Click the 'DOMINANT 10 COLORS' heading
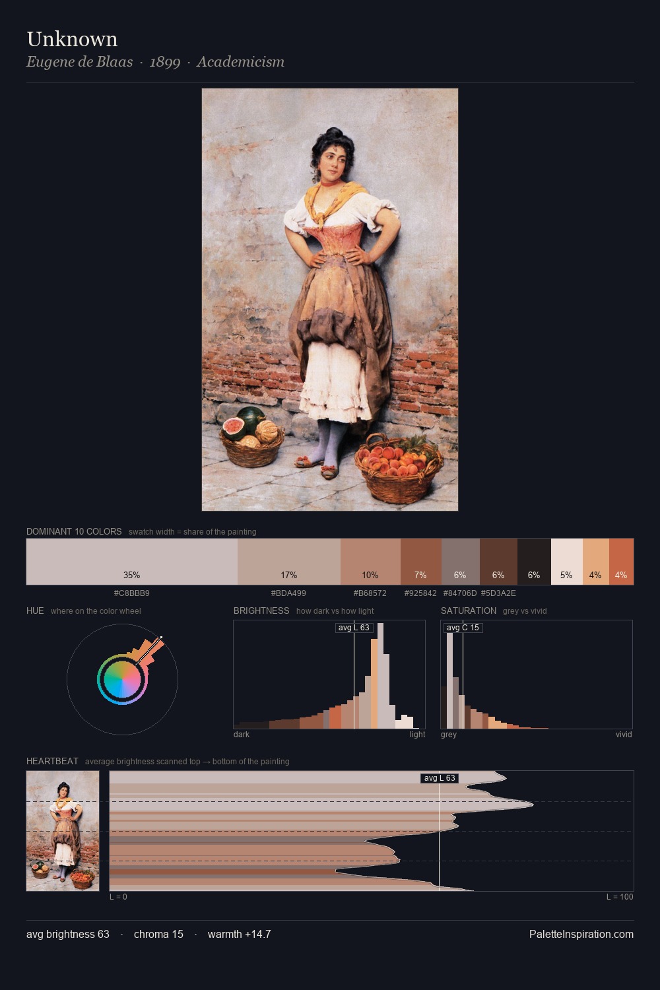 [x=74, y=531]
